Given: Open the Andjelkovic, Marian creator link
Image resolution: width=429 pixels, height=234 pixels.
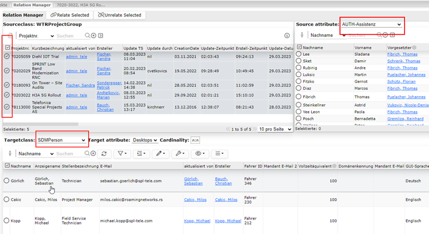Looking at the screenshot, I should 109,95.
